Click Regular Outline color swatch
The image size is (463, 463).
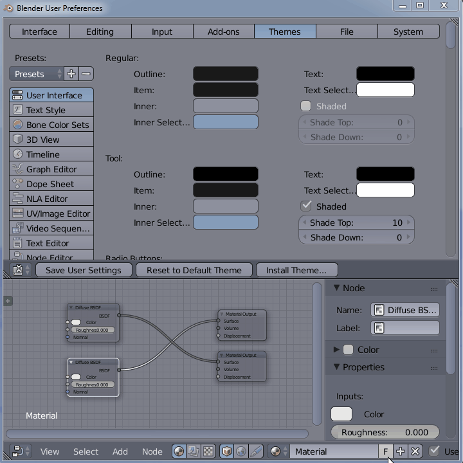226,74
